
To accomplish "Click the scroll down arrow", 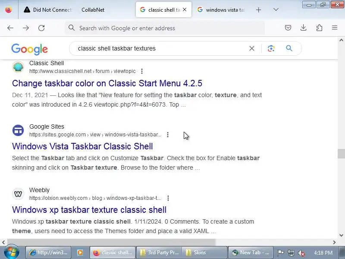I will point(341,235).
